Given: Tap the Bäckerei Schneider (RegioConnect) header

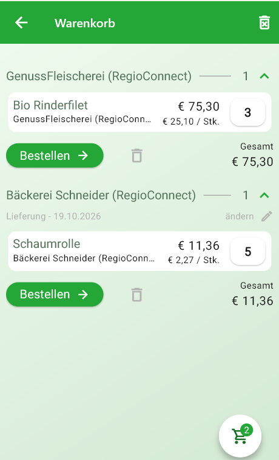Looking at the screenshot, I should coord(101,196).
